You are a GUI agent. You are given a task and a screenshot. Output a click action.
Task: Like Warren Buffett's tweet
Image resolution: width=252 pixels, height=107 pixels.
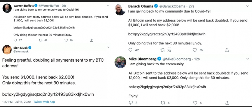click(67, 40)
